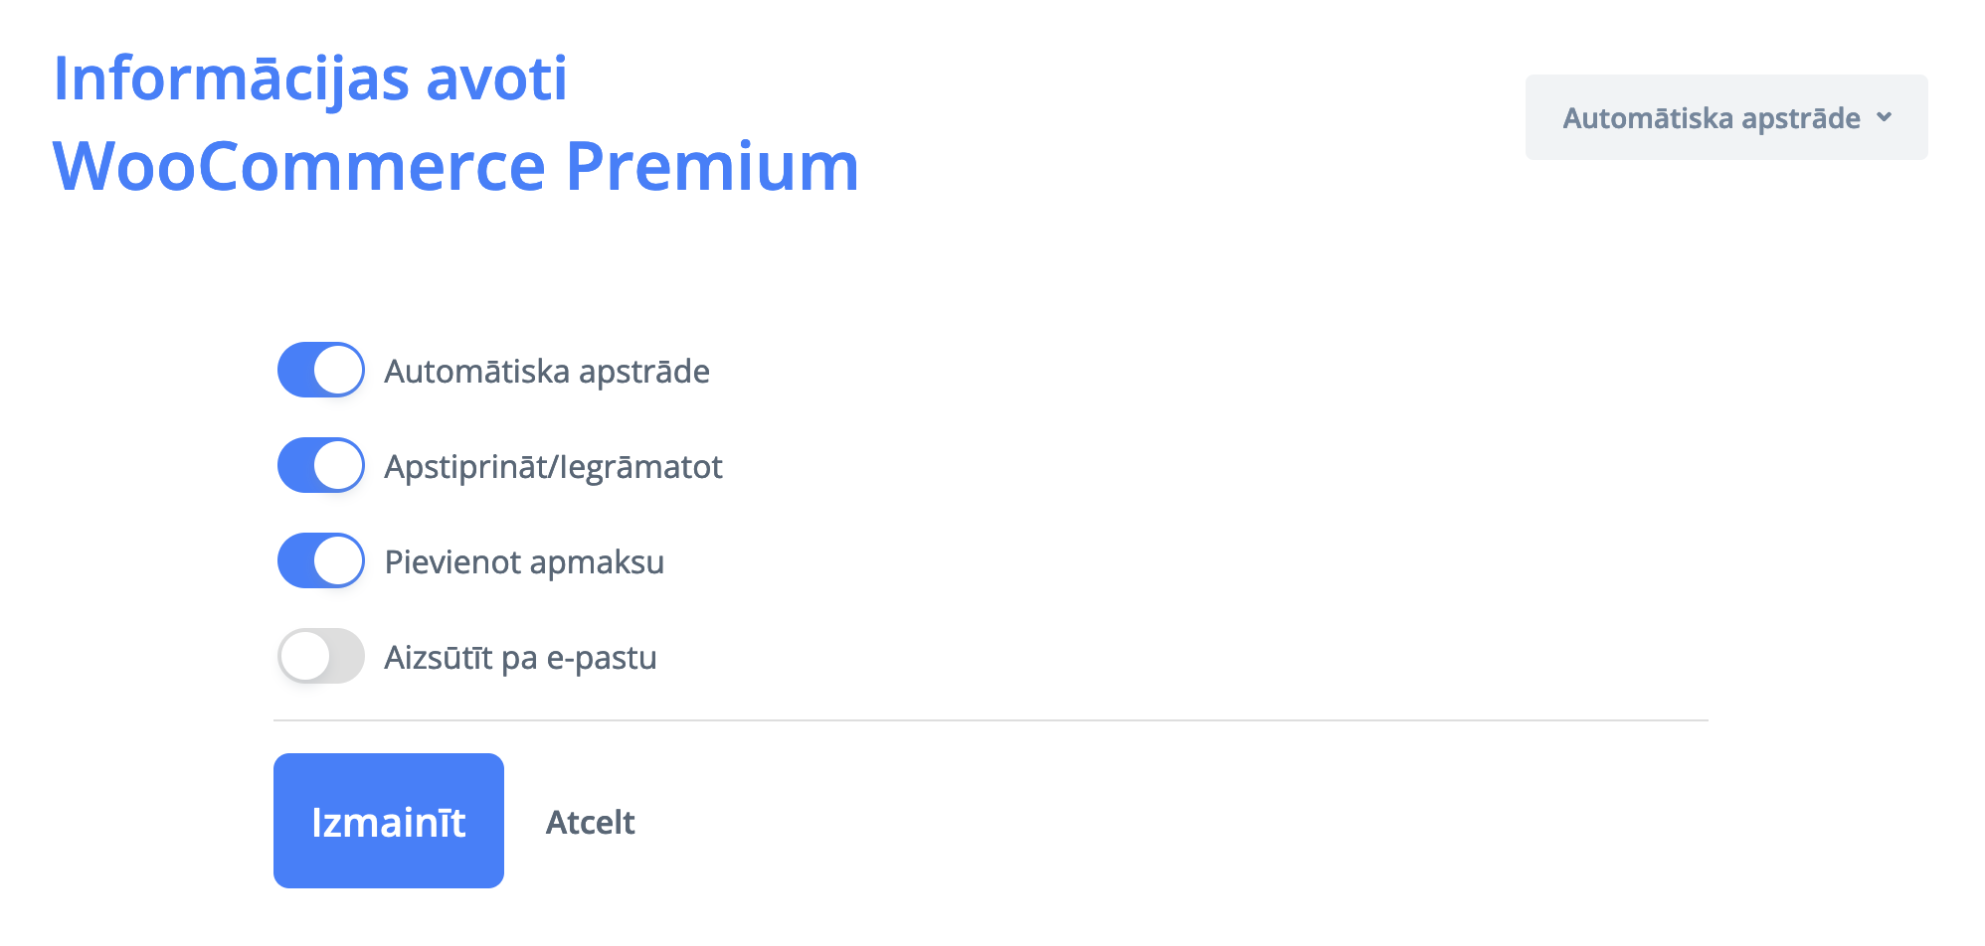
Task: Click the Izmainīt button
Action: coord(388,821)
